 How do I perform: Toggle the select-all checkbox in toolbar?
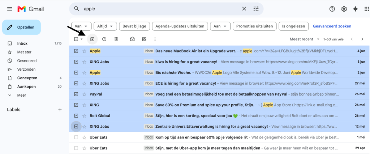pos(76,39)
